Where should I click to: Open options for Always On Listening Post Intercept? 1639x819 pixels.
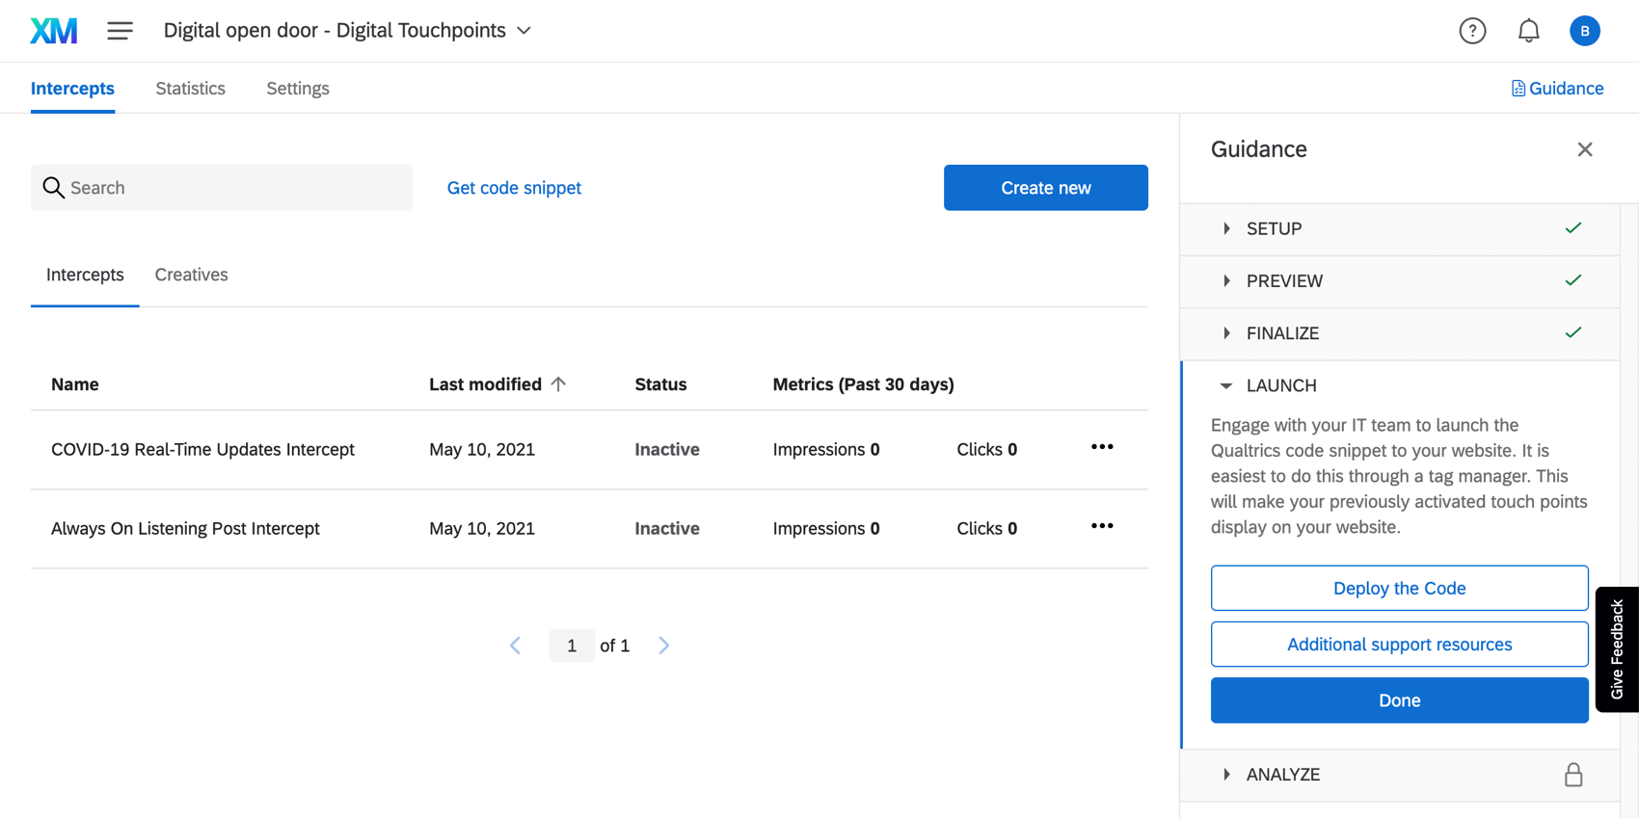1102,526
